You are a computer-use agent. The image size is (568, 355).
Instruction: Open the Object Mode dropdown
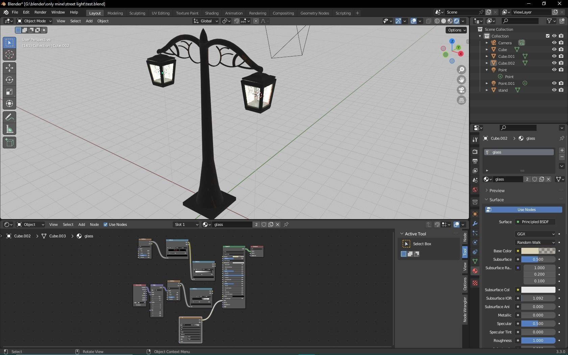pyautogui.click(x=34, y=21)
